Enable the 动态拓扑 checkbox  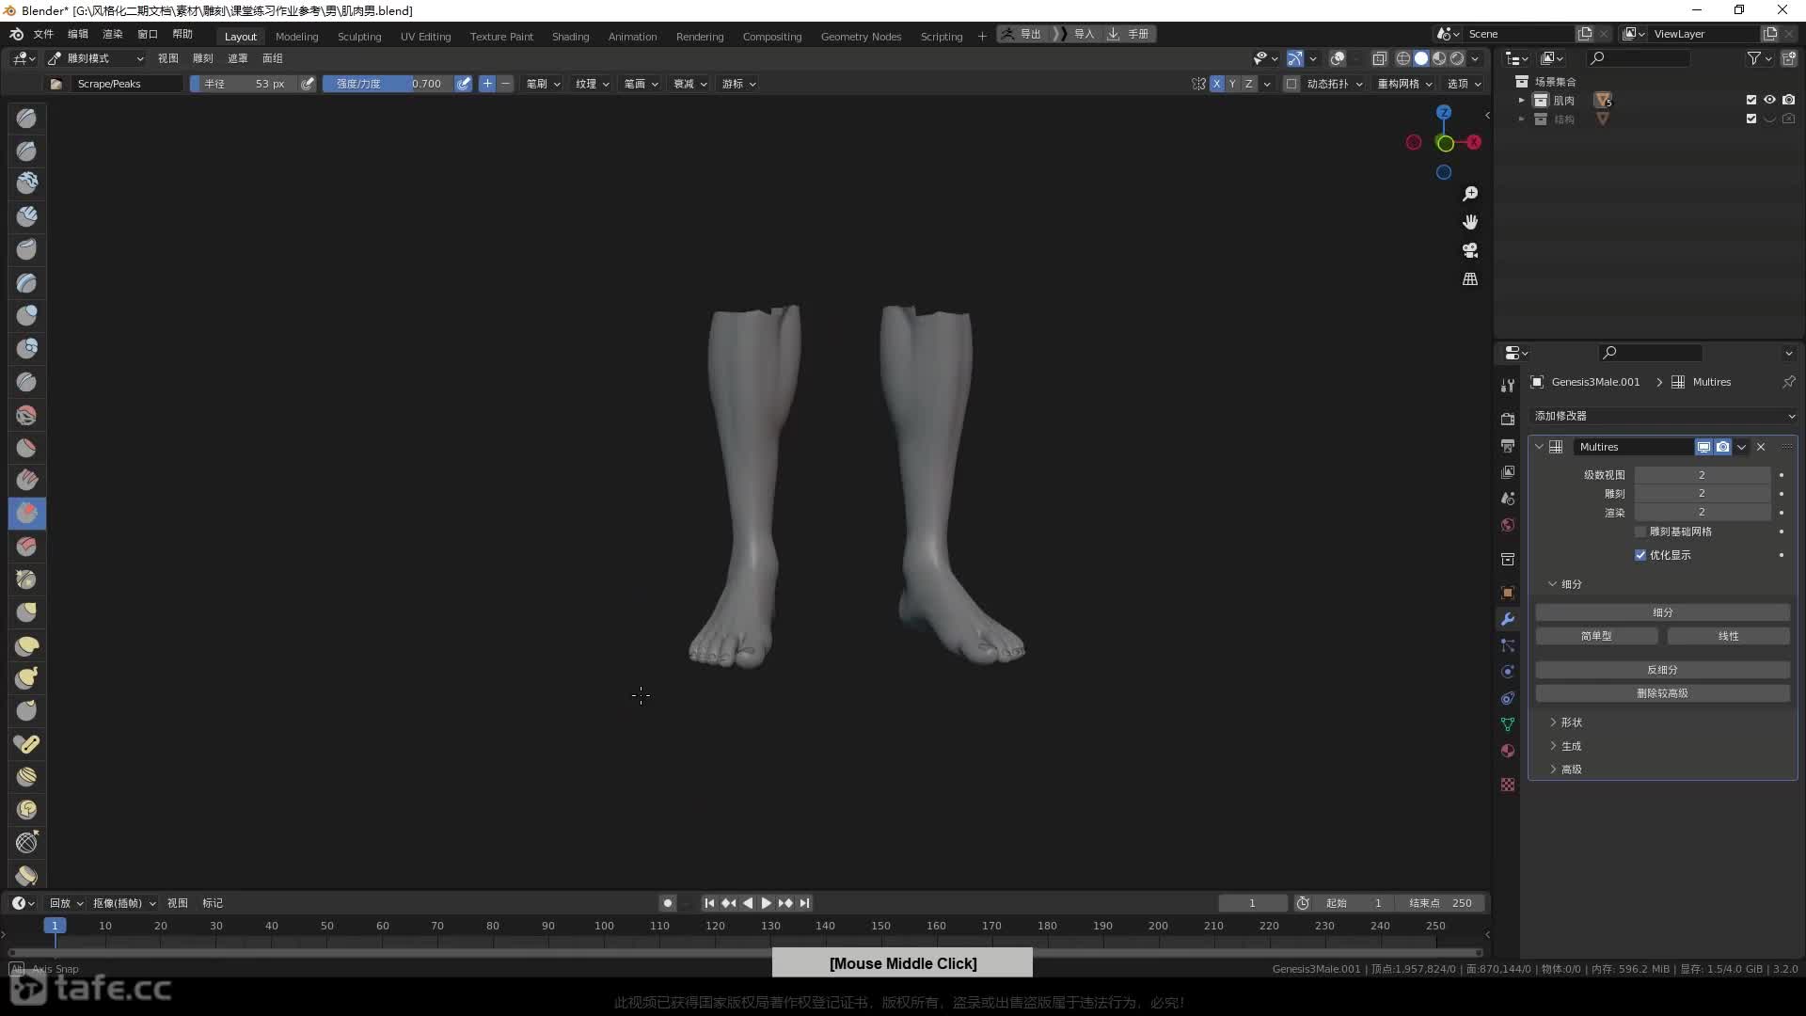(1291, 84)
